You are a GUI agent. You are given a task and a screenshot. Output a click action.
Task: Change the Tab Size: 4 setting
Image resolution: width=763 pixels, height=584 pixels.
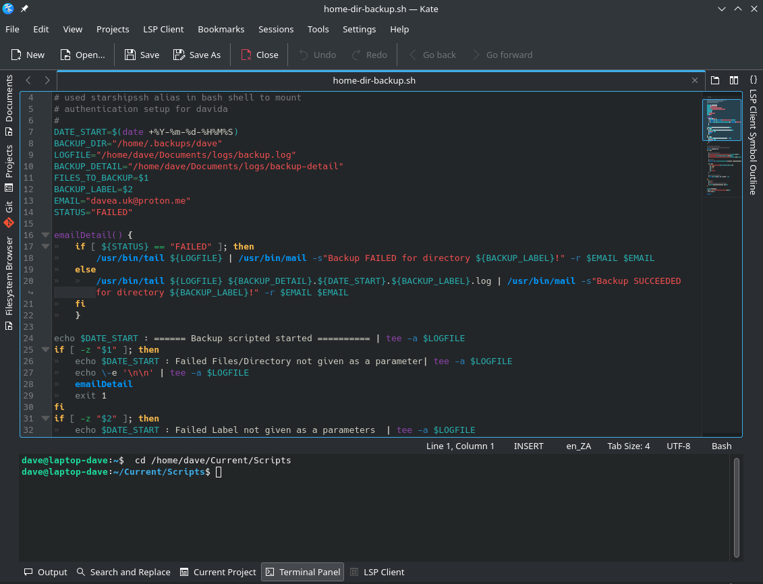(628, 446)
